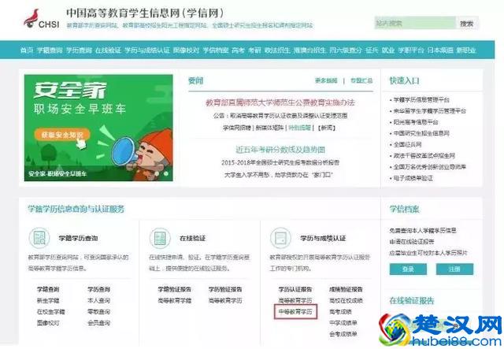Viewport: 504px width, 349px height.
Task: Open 政法招生 in the navigation bar
Action: (277, 50)
